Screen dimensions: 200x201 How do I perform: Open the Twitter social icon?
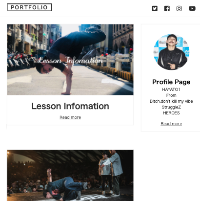pos(155,8)
